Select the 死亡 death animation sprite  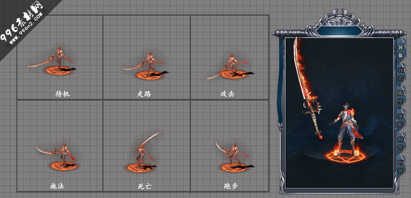coord(143,152)
